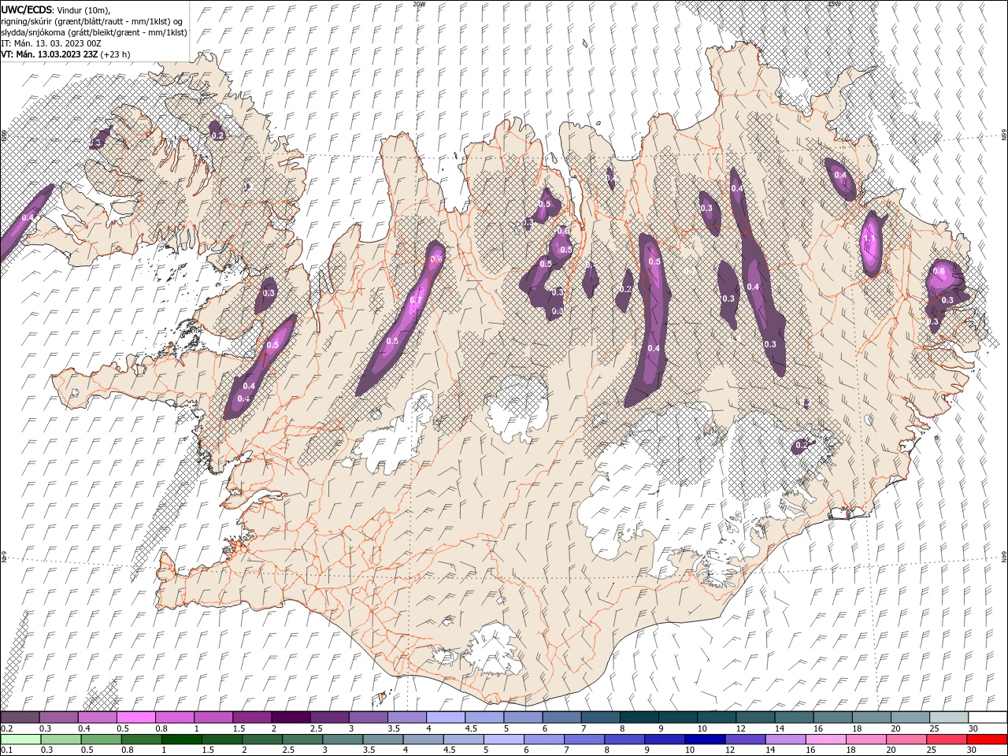1008x756 pixels.
Task: Click snow legend swatch between 12 and 14
Action: coord(754,717)
